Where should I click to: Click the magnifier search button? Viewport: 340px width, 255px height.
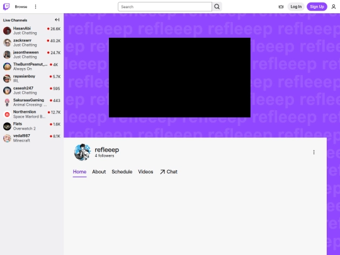click(x=217, y=7)
